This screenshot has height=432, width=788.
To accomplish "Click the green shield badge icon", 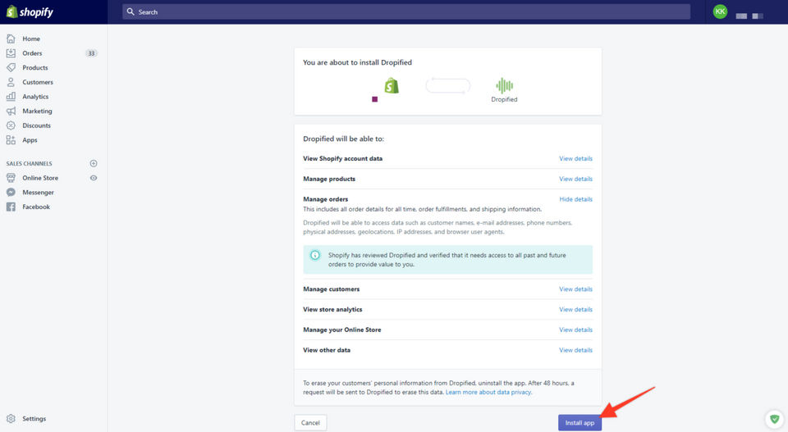I will 774,418.
